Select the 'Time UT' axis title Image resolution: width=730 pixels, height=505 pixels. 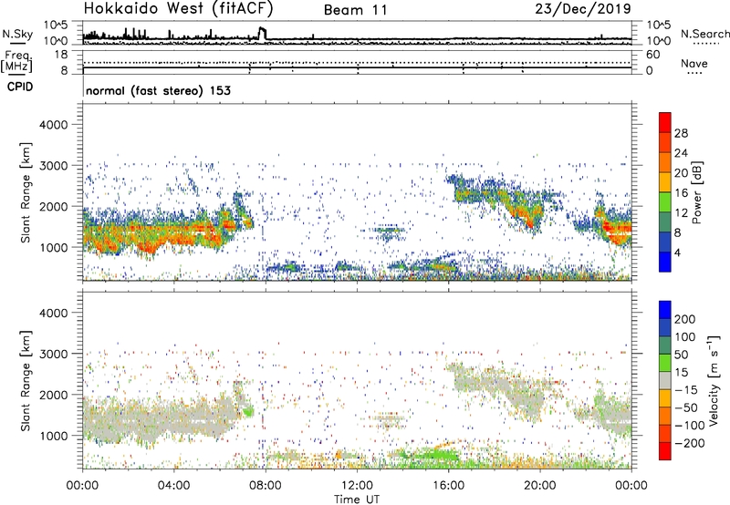coord(357,500)
